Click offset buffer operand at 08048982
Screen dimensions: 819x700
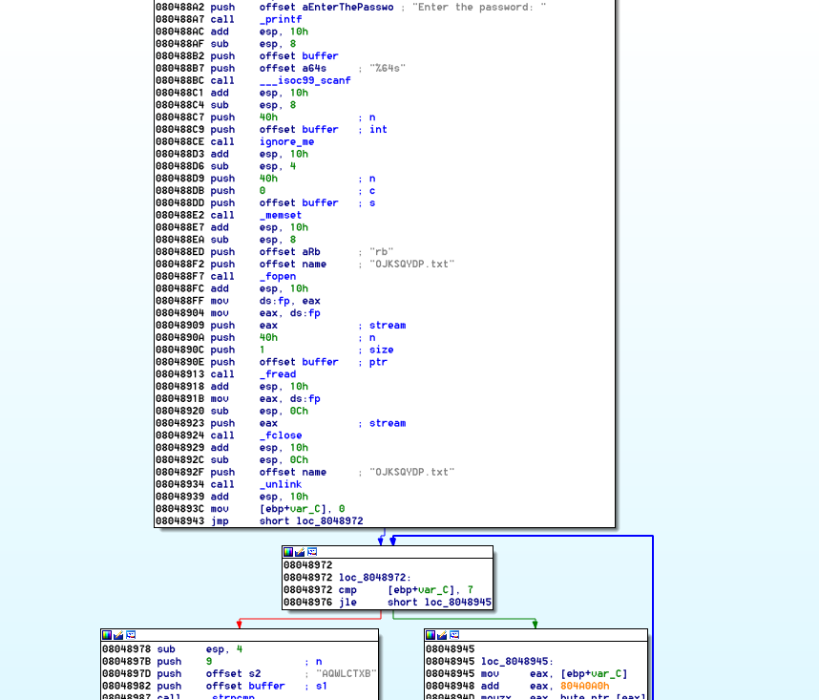pyautogui.click(x=245, y=686)
